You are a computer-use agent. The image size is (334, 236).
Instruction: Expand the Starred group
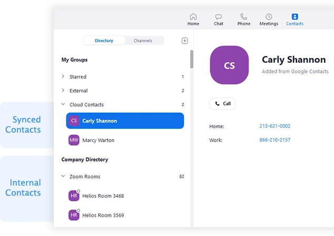63,77
